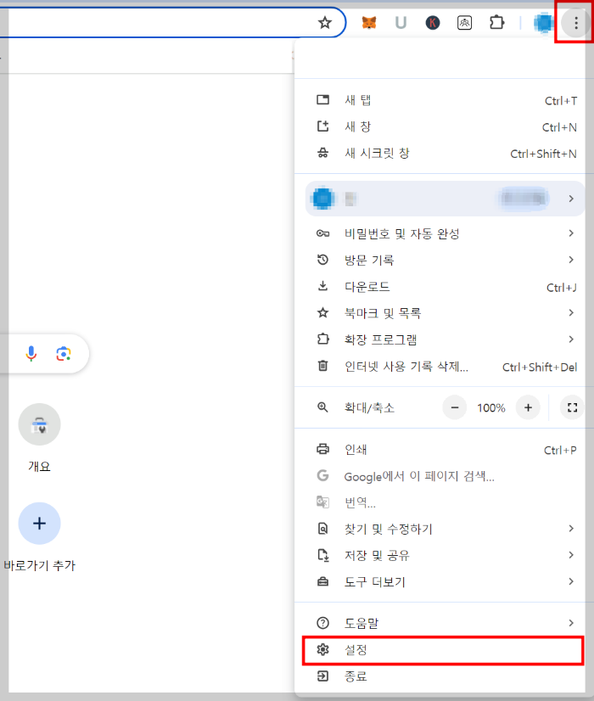Decrease zoom with the minus button
Screen dimensions: 594x701
[x=455, y=407]
